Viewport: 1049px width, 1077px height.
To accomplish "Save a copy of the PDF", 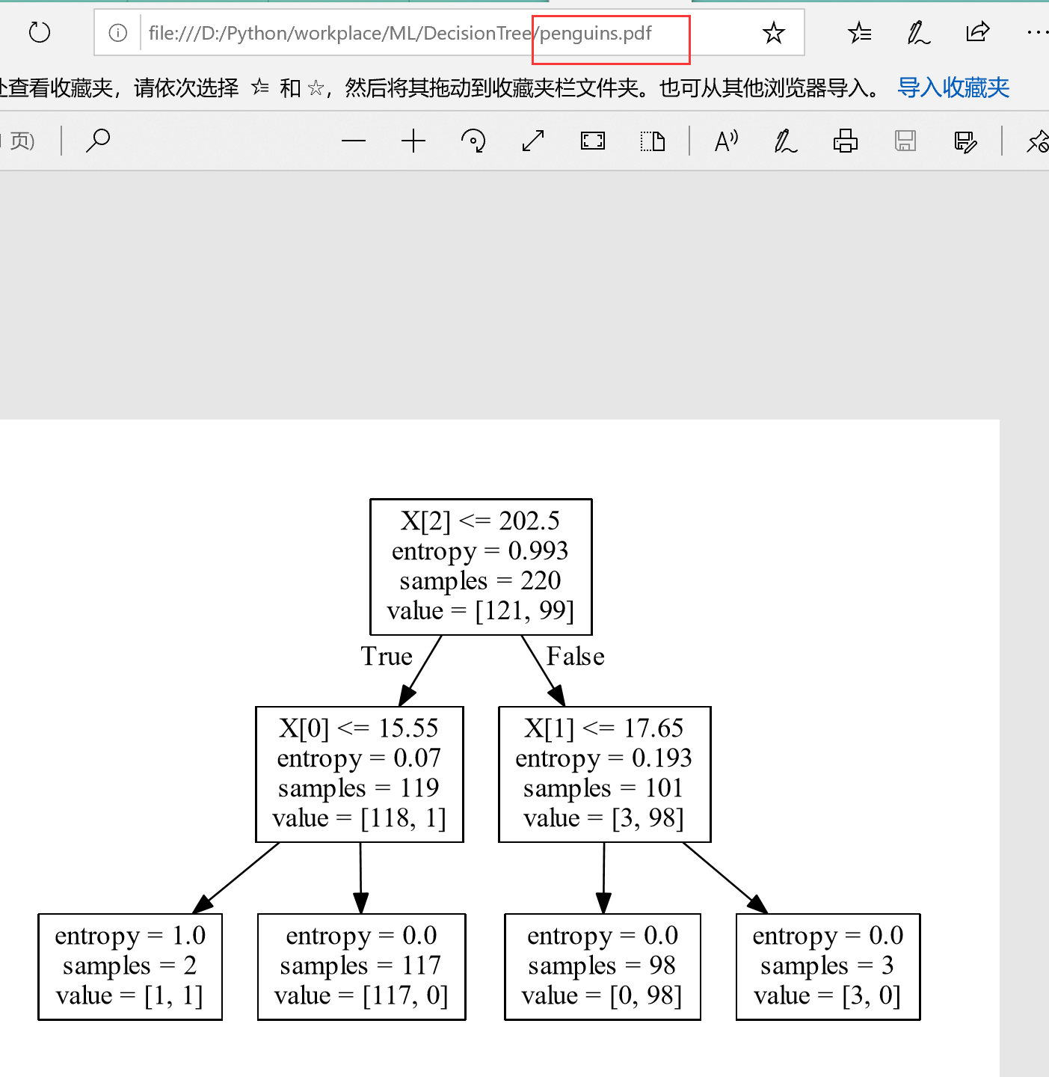I will pyautogui.click(x=905, y=141).
